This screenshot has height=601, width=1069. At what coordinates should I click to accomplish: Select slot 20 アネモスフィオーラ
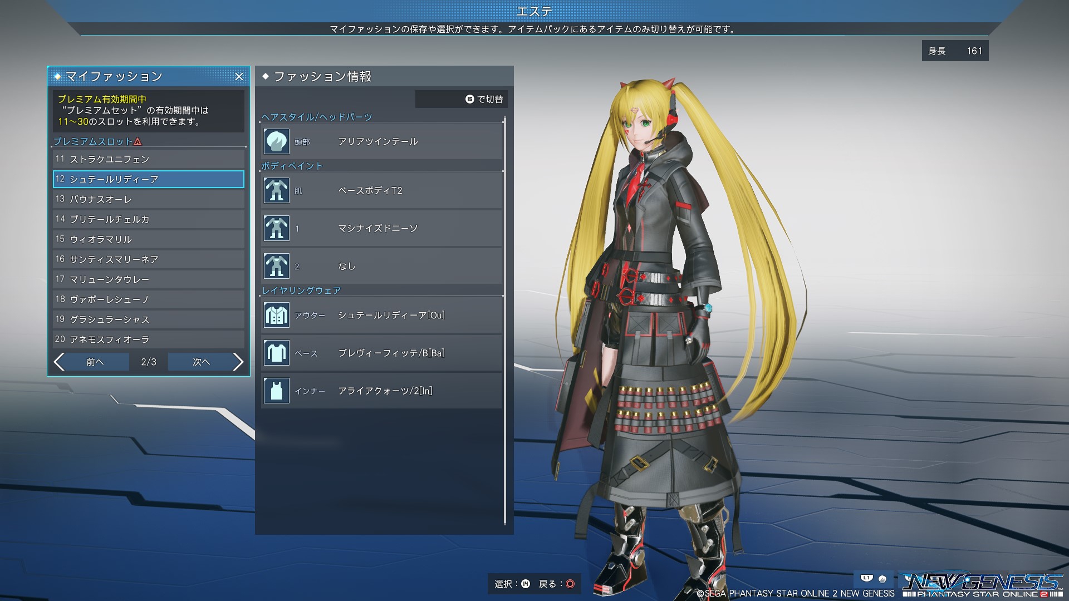pyautogui.click(x=149, y=339)
